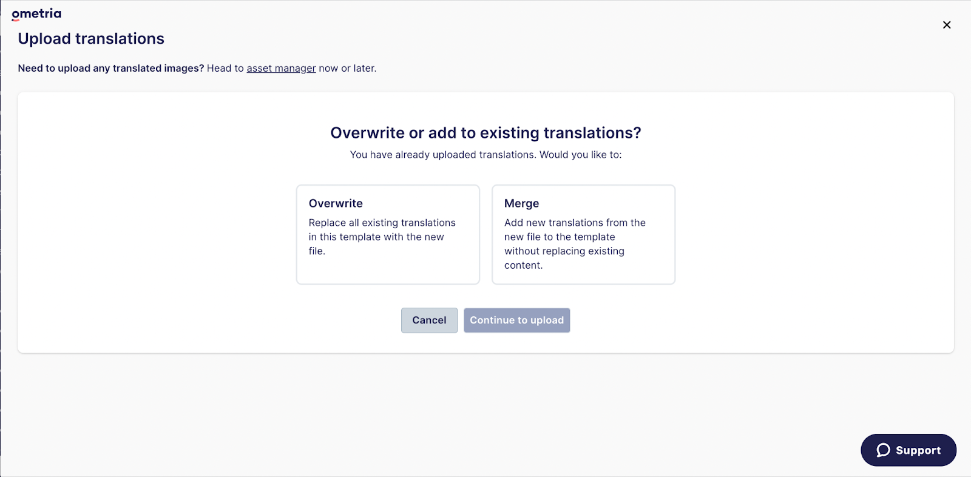Close the Upload translations dialog with X

tap(947, 25)
